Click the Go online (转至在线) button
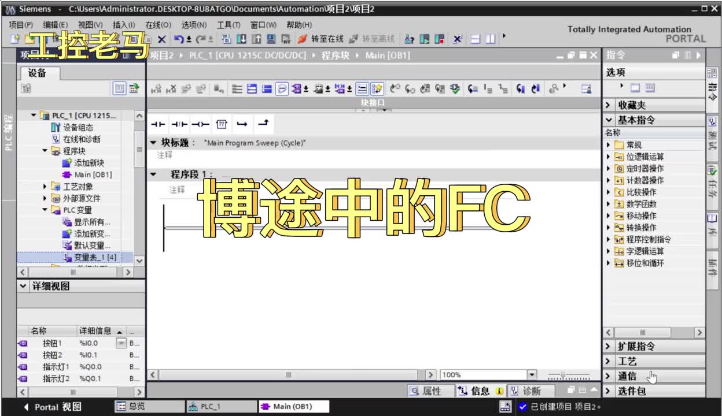 pyautogui.click(x=321, y=39)
